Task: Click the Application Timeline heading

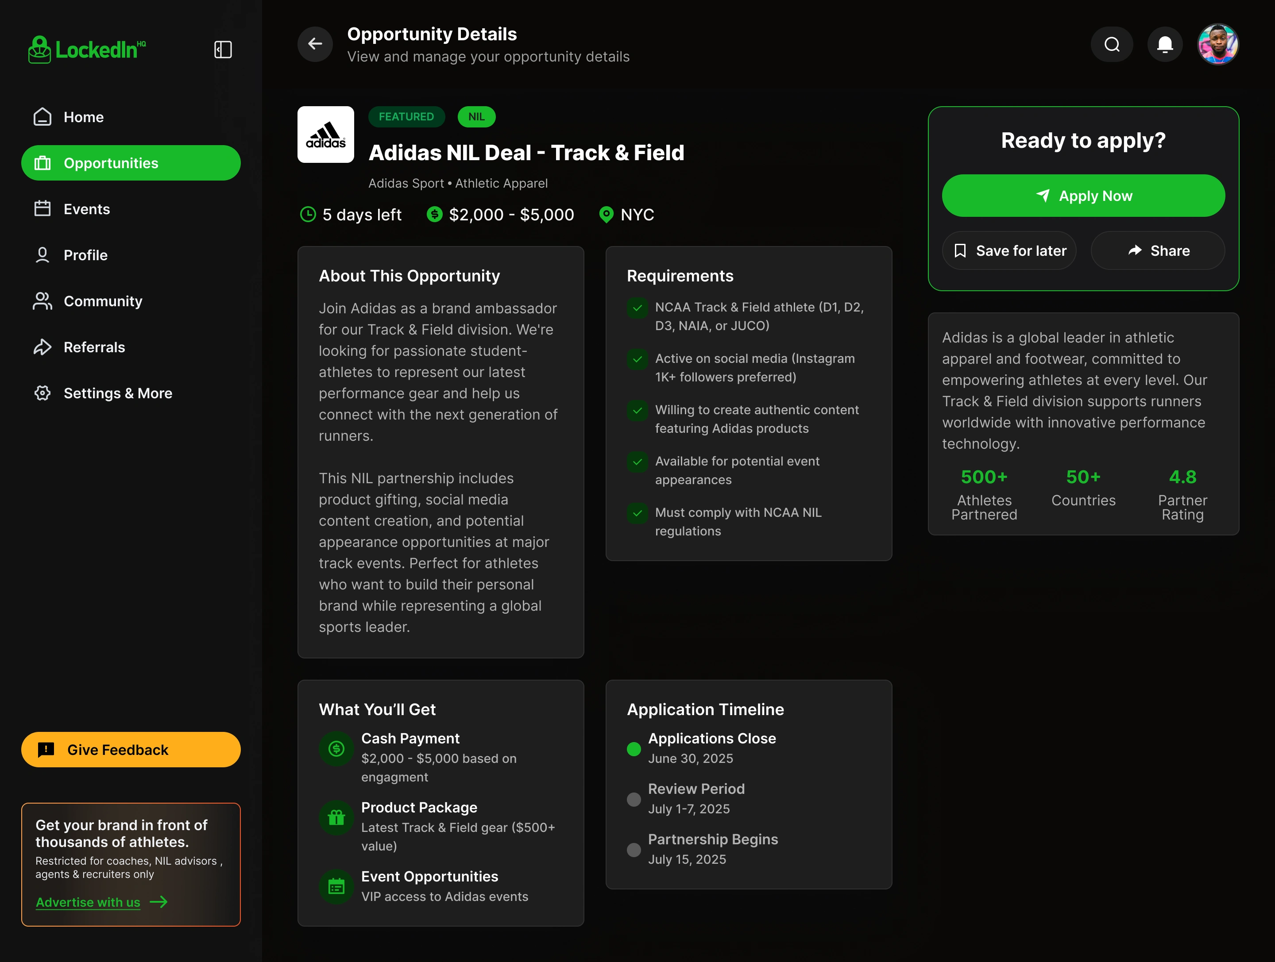Action: tap(706, 710)
